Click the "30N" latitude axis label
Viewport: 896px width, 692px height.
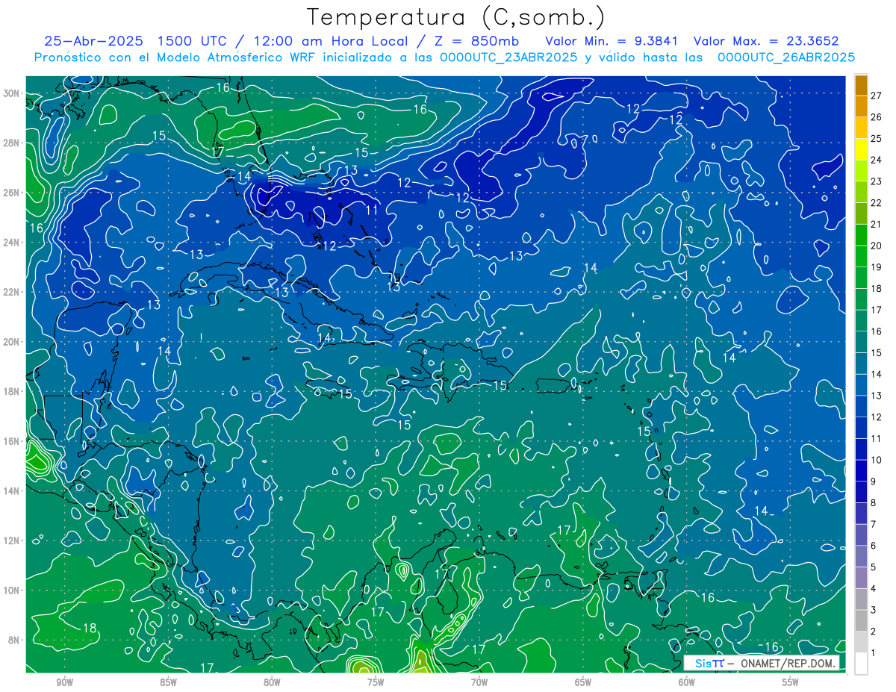tap(13, 93)
